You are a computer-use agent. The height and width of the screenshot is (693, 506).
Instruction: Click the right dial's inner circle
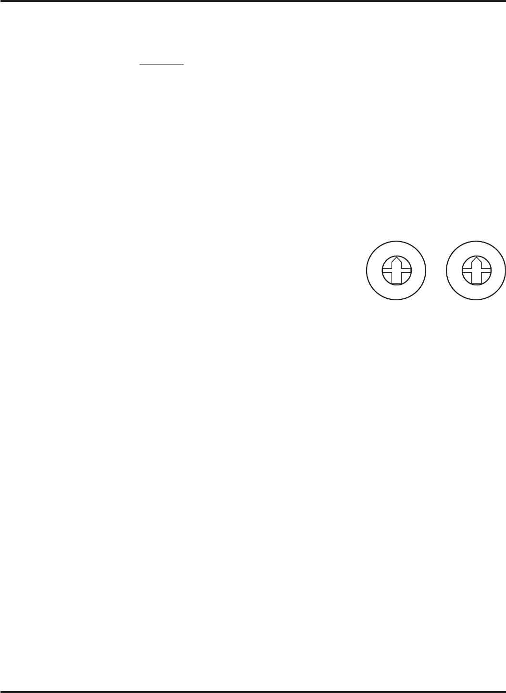pyautogui.click(x=476, y=270)
